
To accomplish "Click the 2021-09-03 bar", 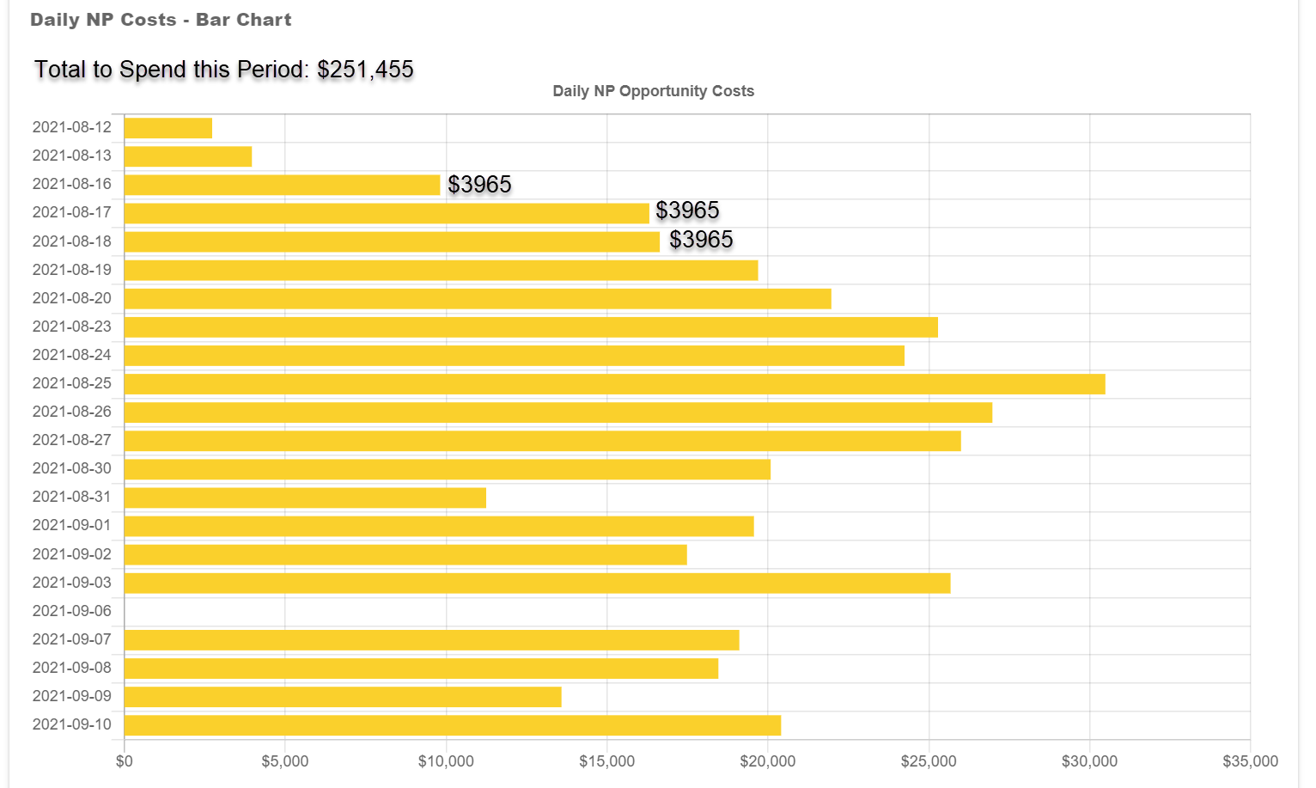I will pos(537,583).
